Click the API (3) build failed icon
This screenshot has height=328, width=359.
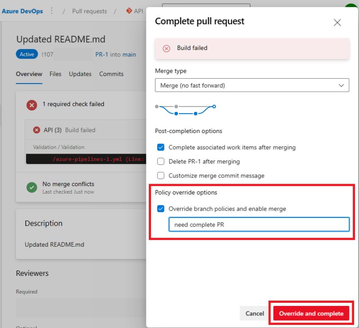(x=36, y=130)
